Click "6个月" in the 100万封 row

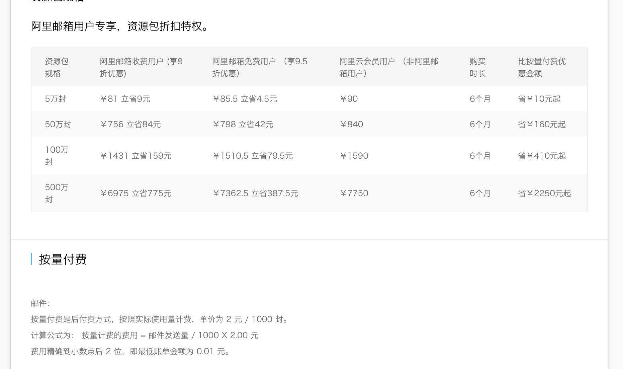click(x=480, y=156)
